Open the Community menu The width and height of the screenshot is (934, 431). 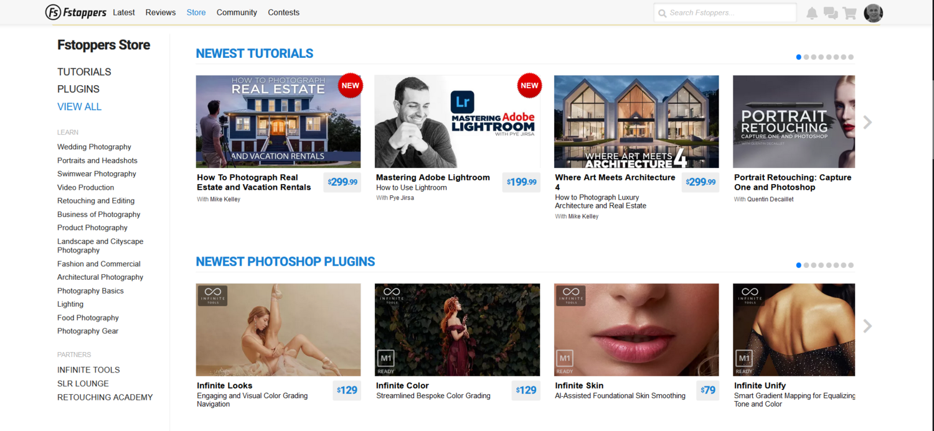point(237,12)
